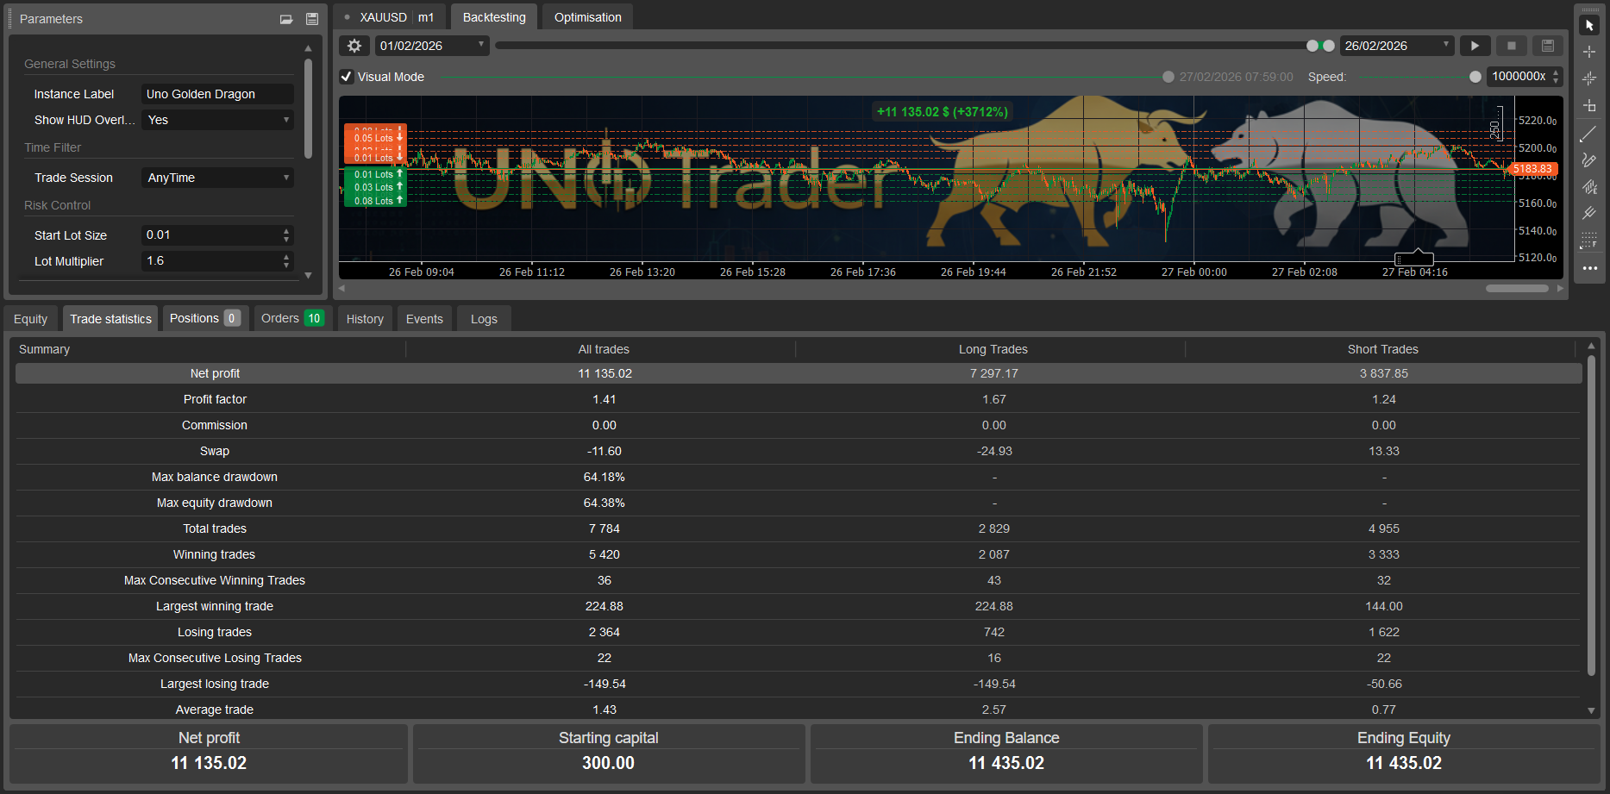Expand the ellipsis menu below chart tools
The image size is (1610, 794).
1590,269
